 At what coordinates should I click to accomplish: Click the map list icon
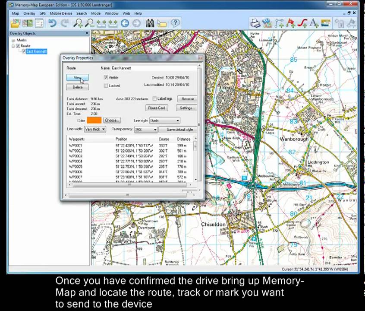(x=28, y=23)
